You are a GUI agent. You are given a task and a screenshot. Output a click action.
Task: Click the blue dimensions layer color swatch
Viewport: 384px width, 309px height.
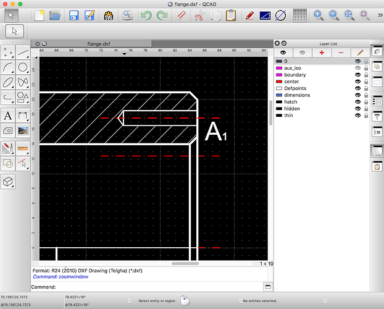tap(279, 95)
